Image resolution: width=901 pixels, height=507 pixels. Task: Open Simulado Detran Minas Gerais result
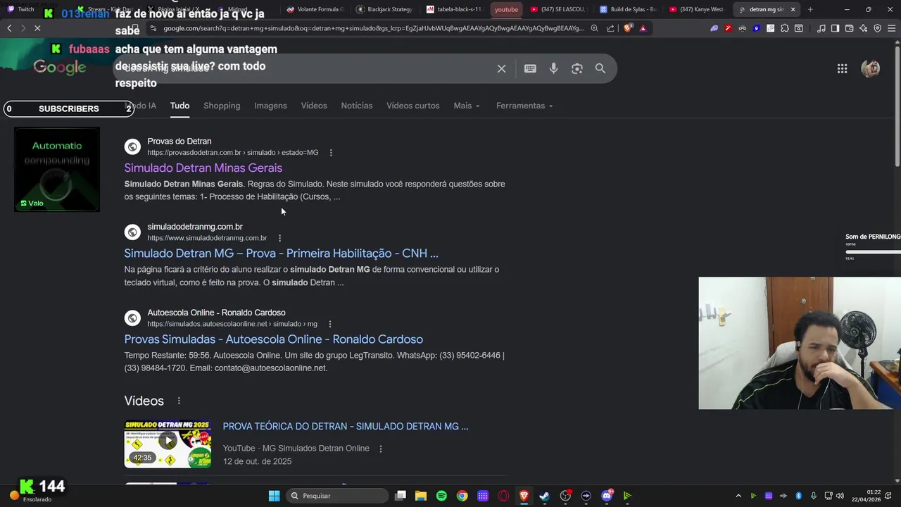click(203, 168)
